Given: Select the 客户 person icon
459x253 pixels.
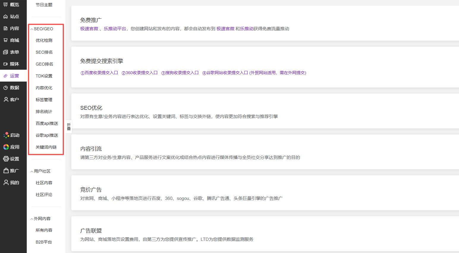Looking at the screenshot, I should click(x=6, y=100).
